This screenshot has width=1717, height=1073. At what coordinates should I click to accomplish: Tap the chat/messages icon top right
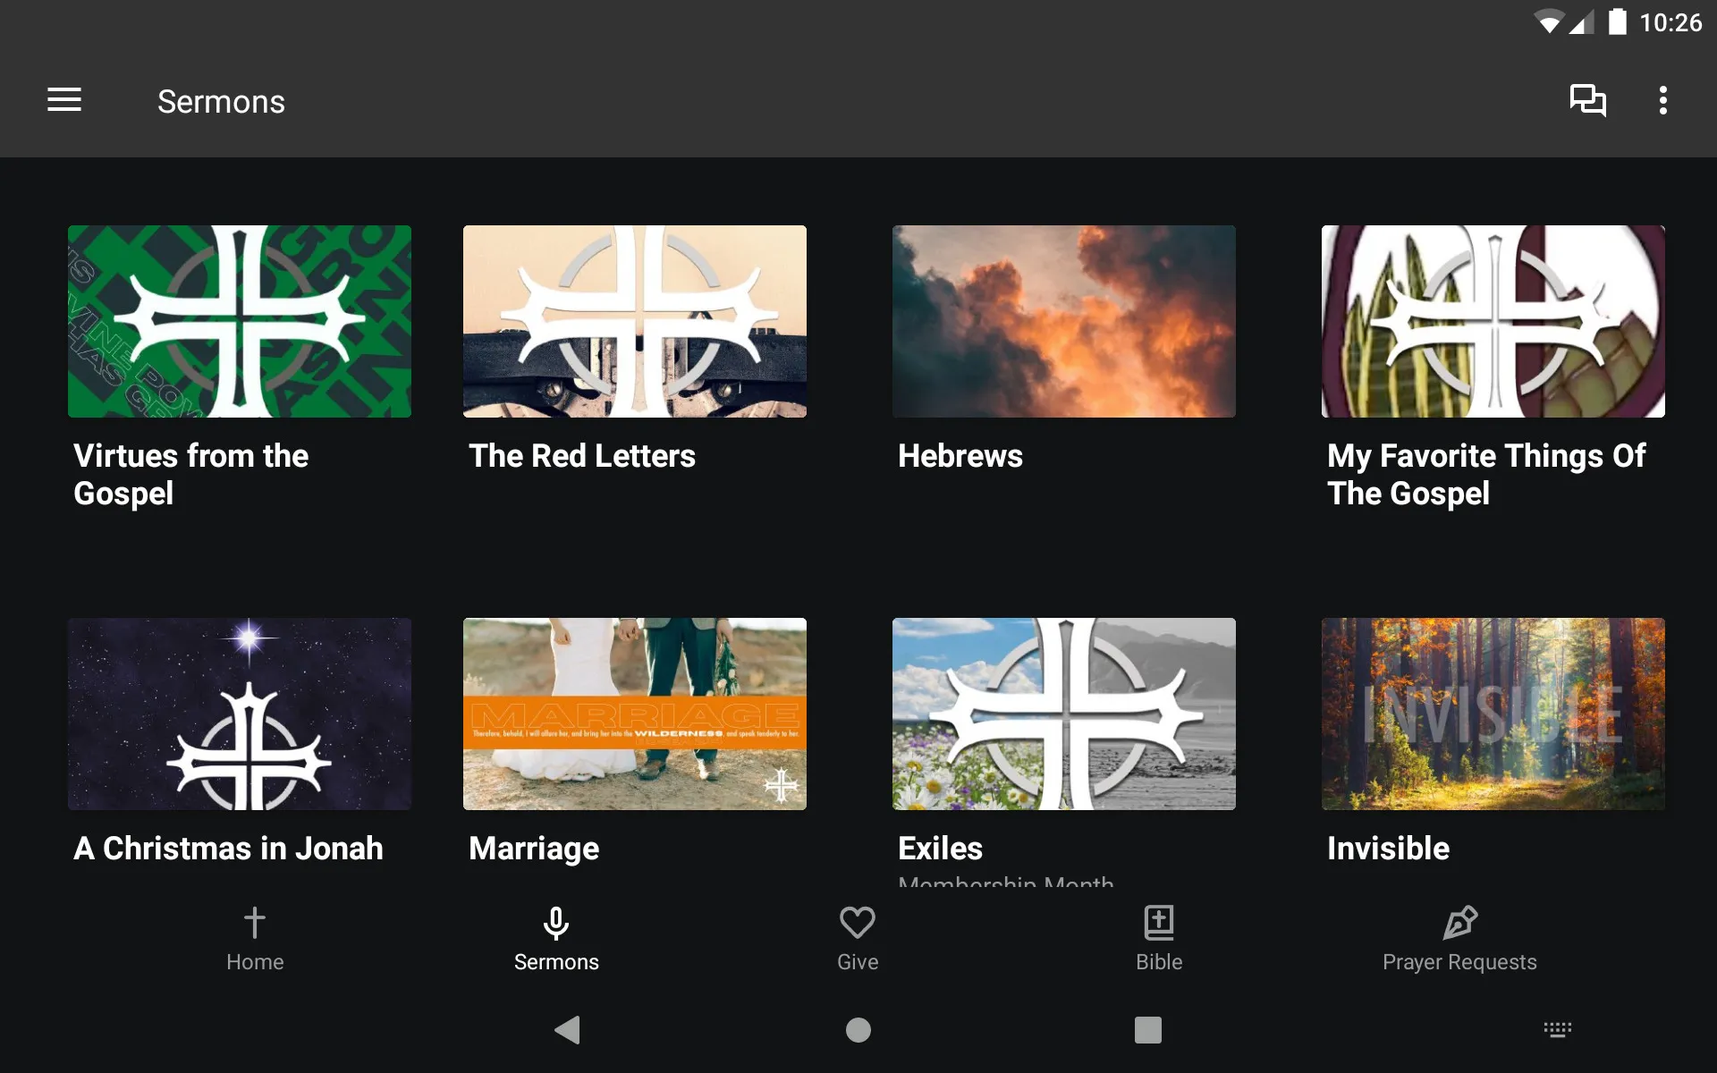pyautogui.click(x=1586, y=101)
